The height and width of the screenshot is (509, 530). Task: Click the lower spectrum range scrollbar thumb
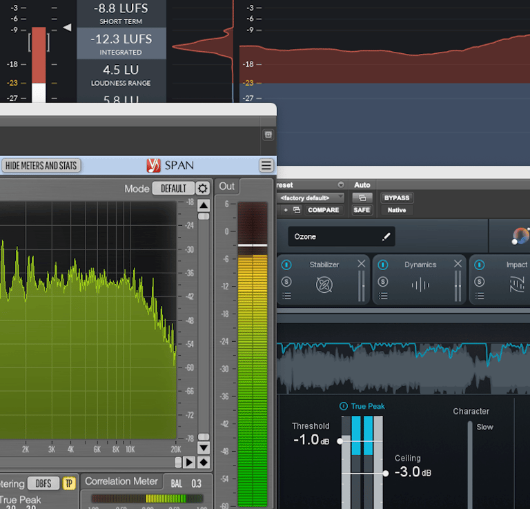(x=204, y=437)
